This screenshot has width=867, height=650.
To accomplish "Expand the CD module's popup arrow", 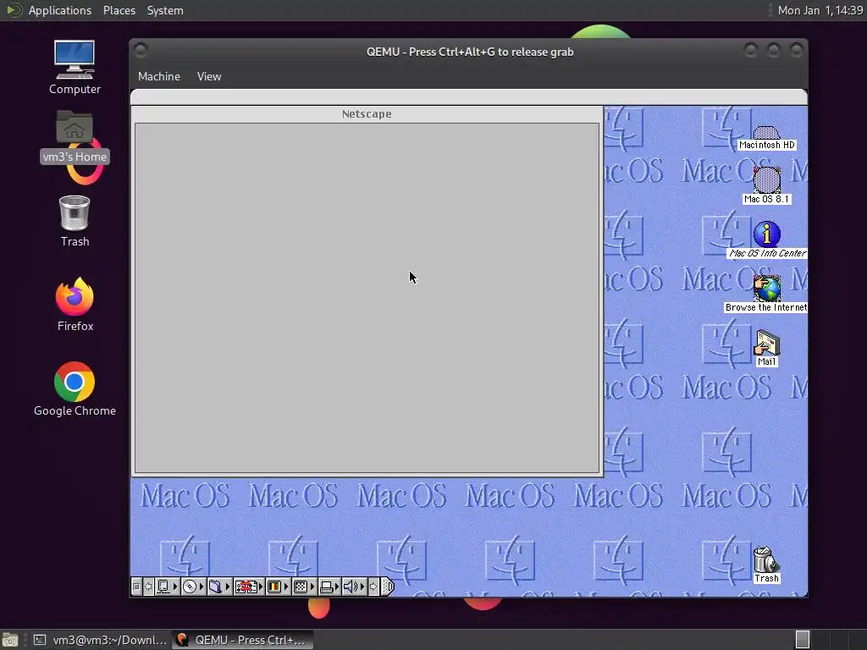I will point(202,587).
